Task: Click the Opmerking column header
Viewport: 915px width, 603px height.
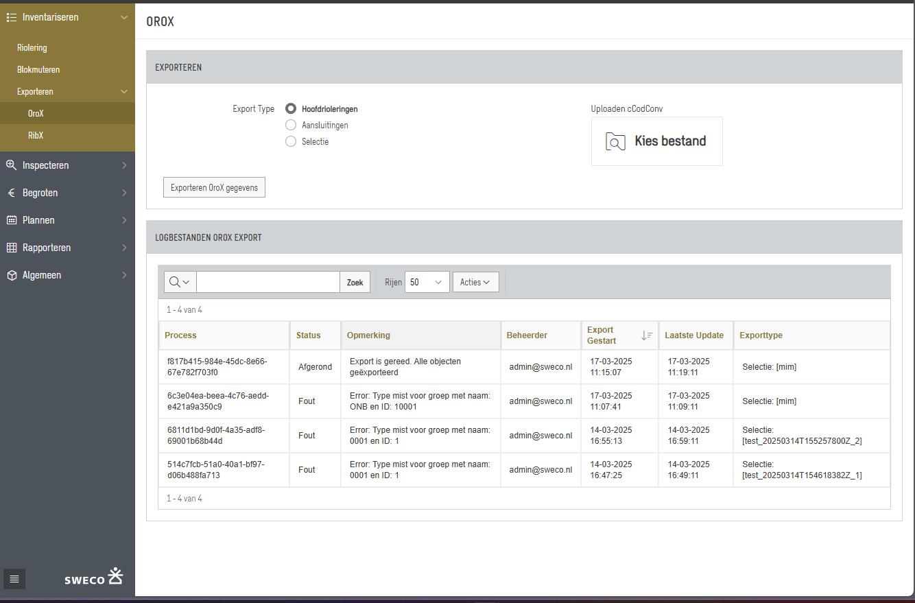Action: click(x=368, y=335)
